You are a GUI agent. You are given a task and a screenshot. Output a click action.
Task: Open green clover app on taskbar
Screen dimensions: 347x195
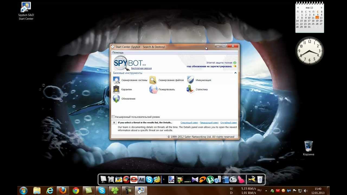115,191
